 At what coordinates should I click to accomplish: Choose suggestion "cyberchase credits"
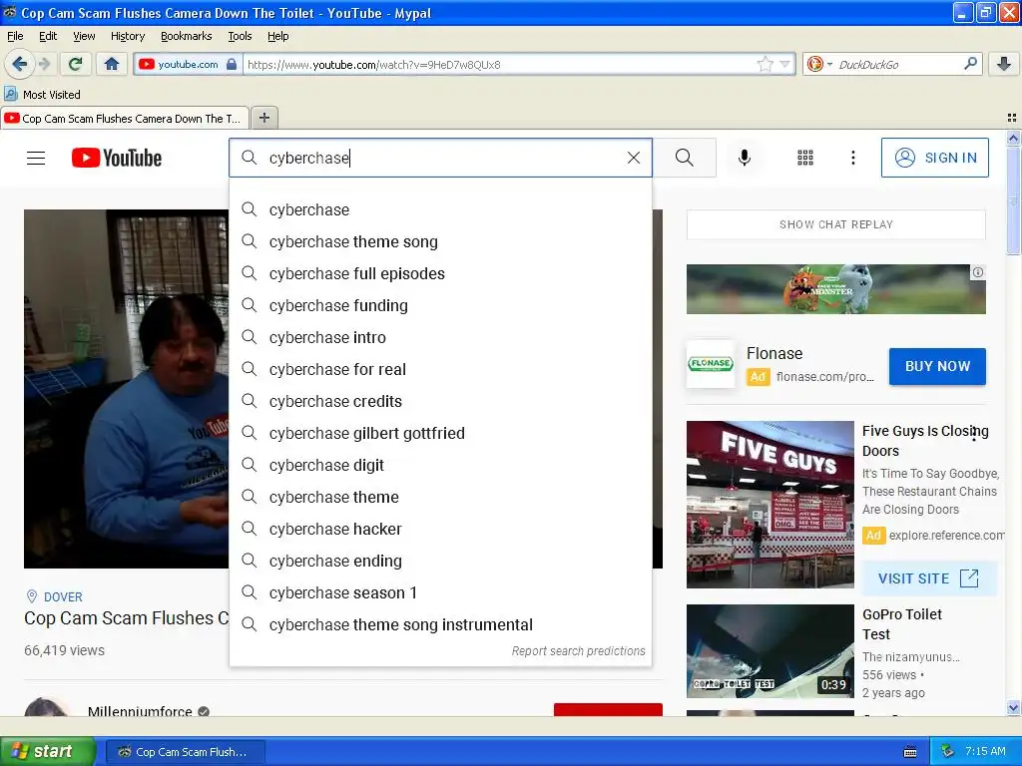click(440, 401)
